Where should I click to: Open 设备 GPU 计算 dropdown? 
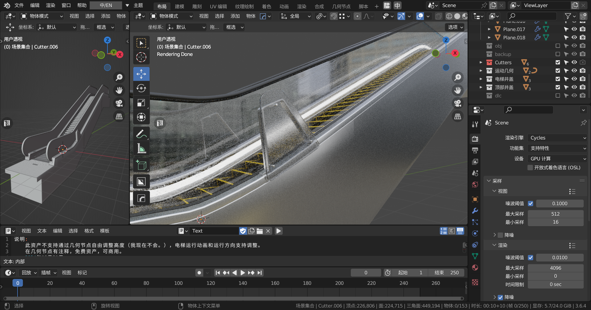click(557, 159)
